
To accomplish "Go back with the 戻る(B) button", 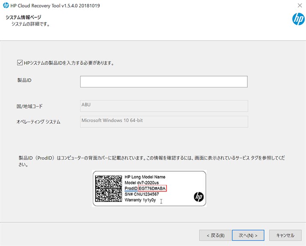I will point(215,235).
